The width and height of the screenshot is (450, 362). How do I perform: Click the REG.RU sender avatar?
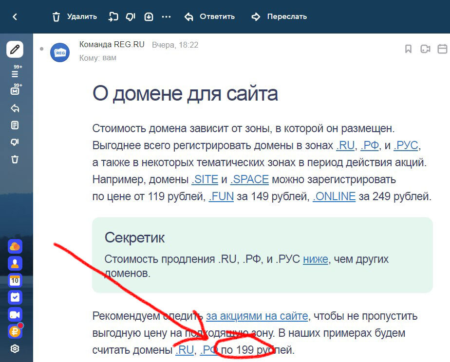[60, 52]
